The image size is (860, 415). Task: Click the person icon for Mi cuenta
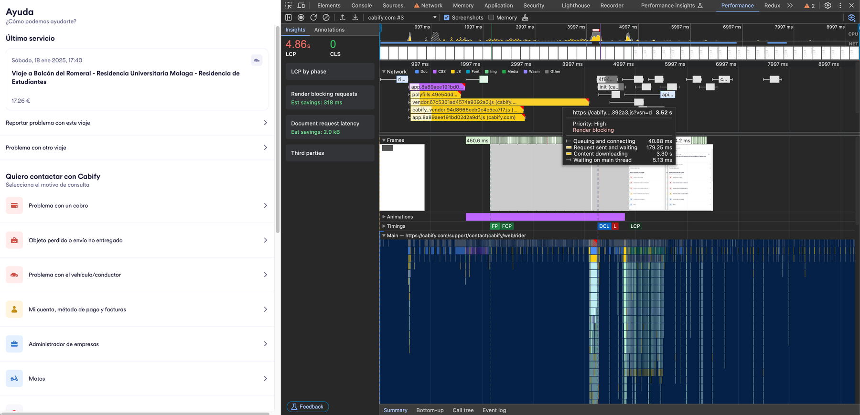point(14,309)
